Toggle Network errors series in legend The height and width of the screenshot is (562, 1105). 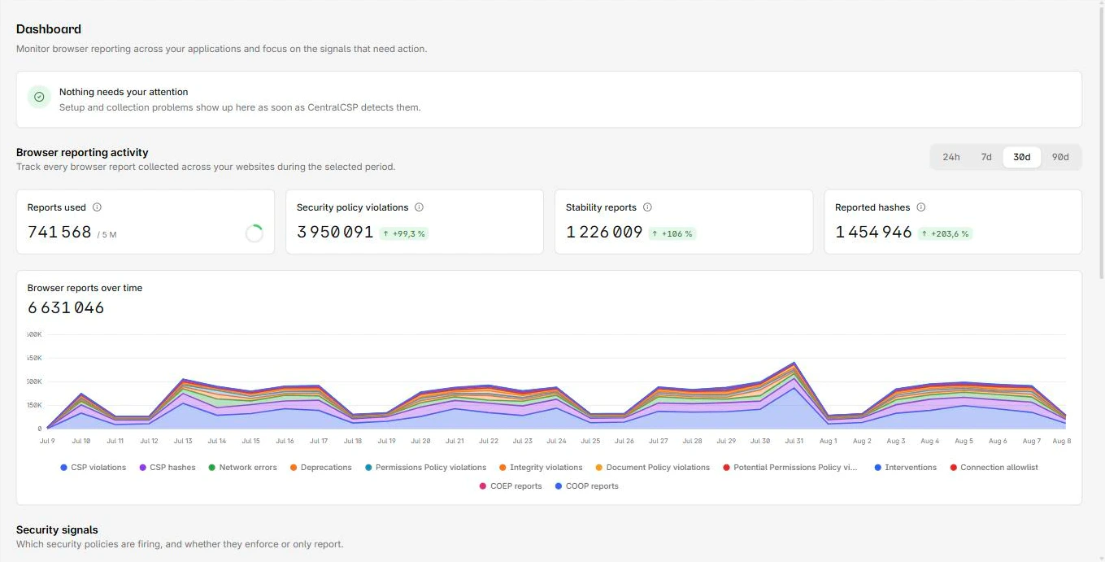coord(242,468)
